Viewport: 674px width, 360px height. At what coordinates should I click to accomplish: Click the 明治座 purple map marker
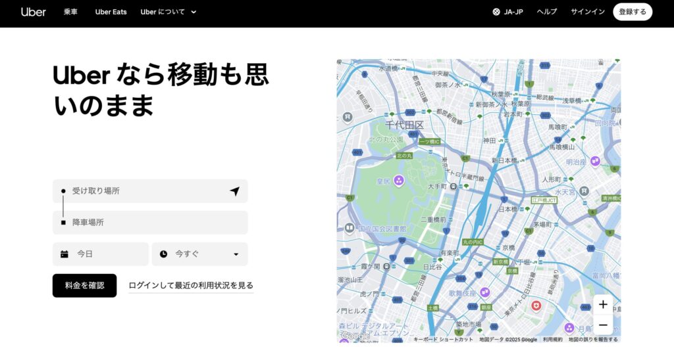tap(595, 162)
